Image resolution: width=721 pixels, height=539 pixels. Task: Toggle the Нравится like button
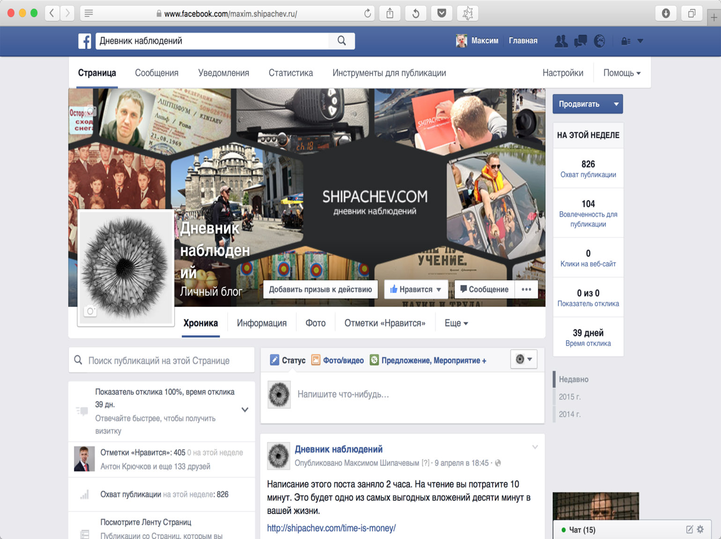point(415,289)
